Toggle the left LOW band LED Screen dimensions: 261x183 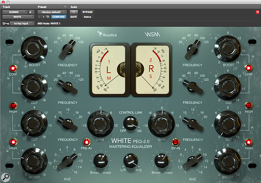13,68
